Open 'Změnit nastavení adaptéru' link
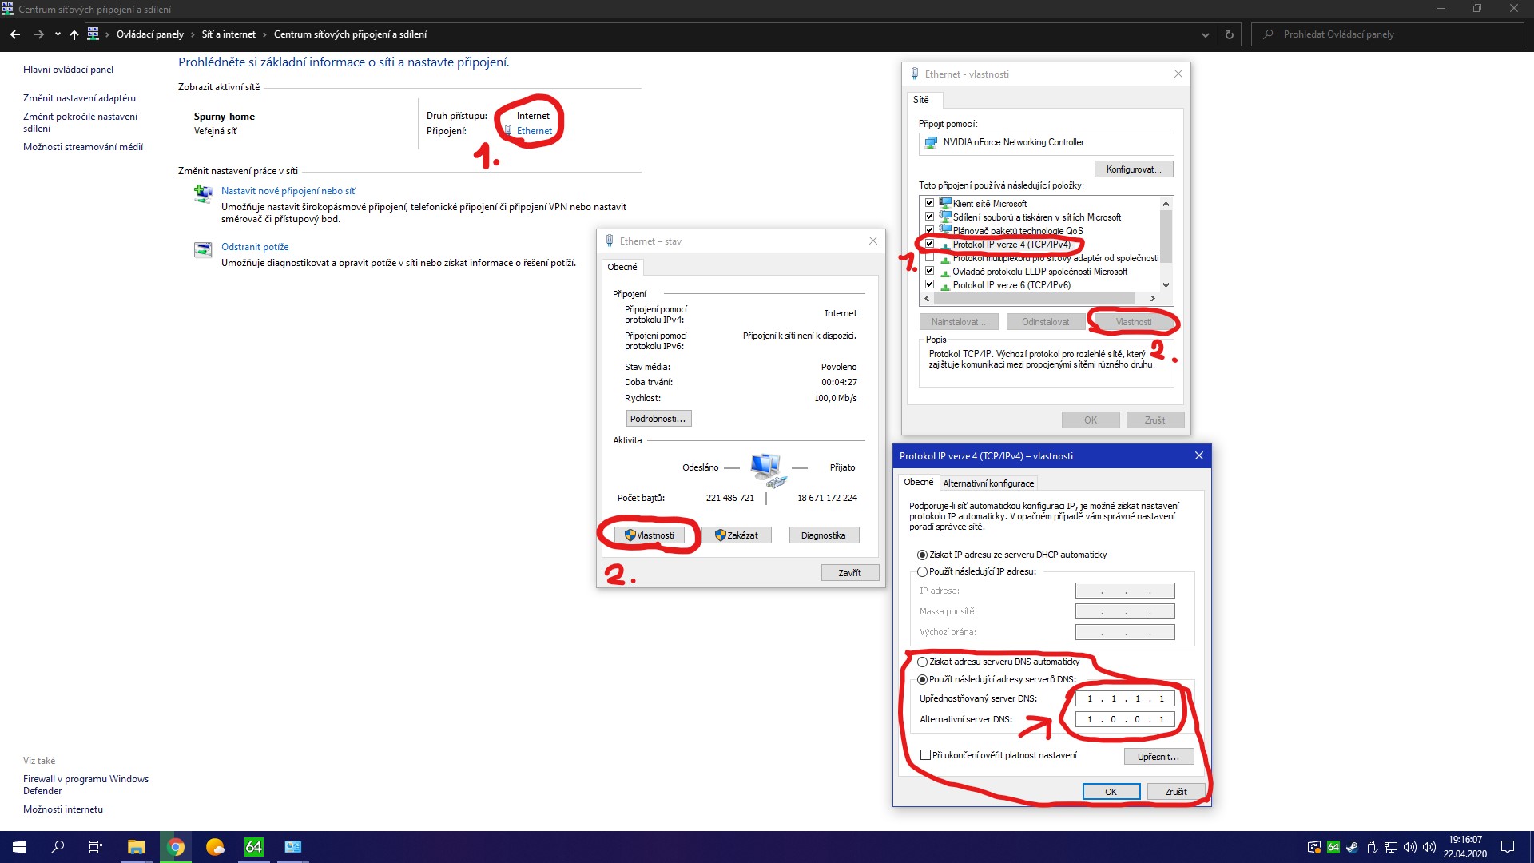Image resolution: width=1534 pixels, height=863 pixels. (x=79, y=98)
